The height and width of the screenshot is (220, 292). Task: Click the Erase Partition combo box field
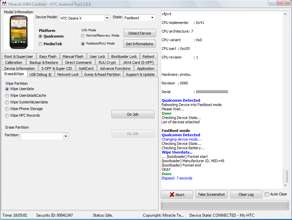[45, 136]
